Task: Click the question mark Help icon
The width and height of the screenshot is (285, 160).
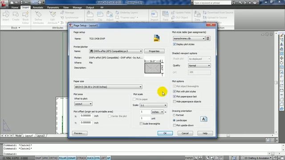Action: coord(255,3)
